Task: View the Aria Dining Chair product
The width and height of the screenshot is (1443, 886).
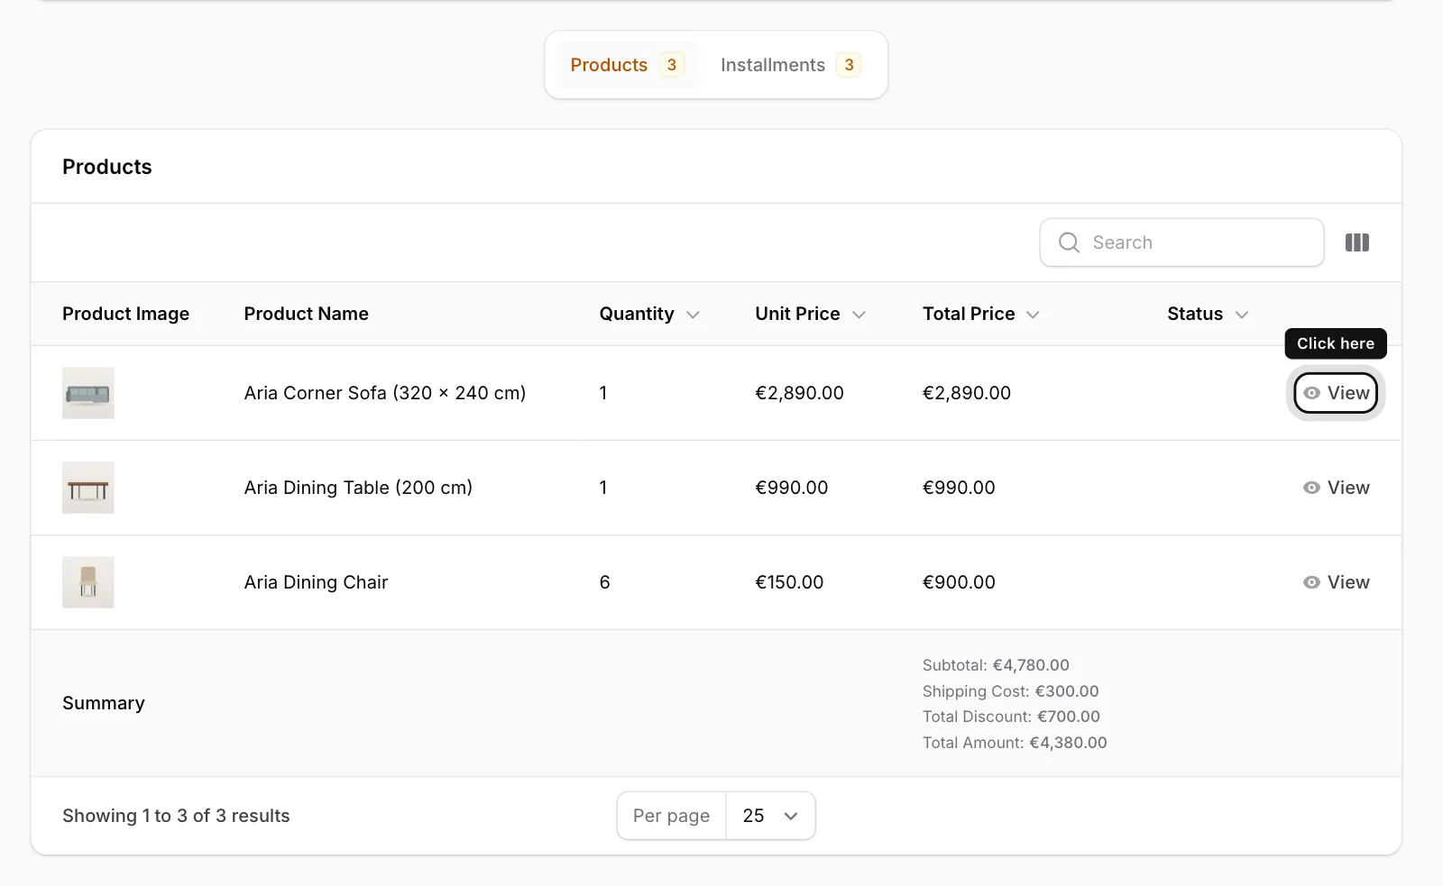Action: (x=1336, y=582)
